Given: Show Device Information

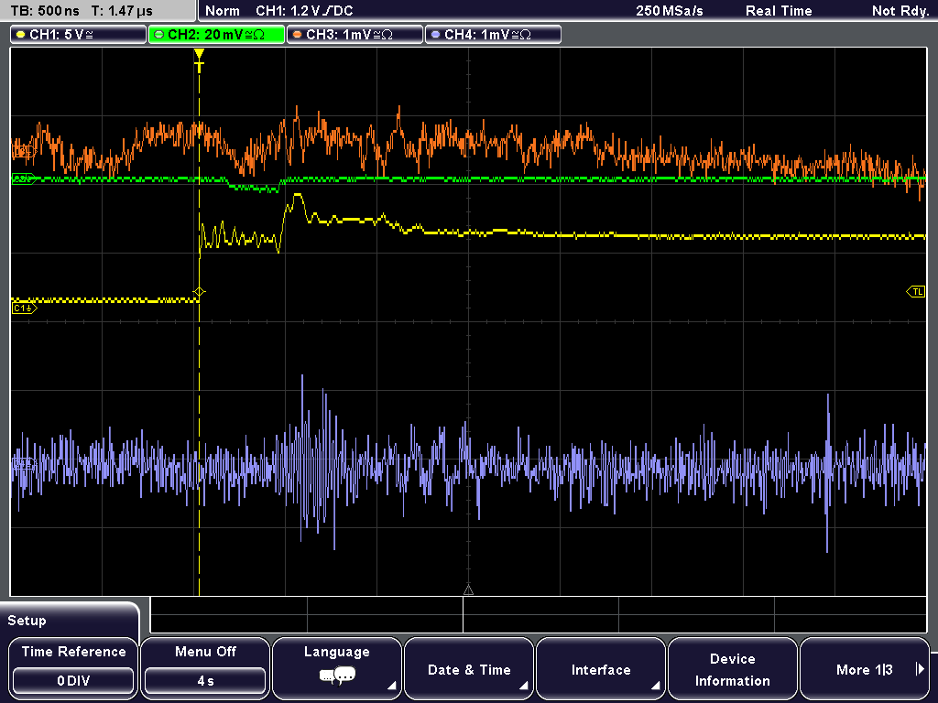Looking at the screenshot, I should [x=732, y=668].
